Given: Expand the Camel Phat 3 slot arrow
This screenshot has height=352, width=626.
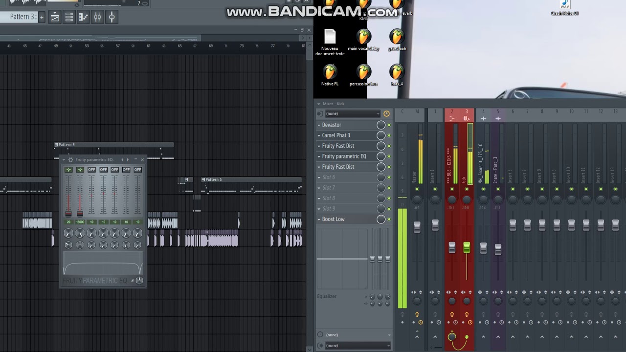Looking at the screenshot, I should click(319, 135).
